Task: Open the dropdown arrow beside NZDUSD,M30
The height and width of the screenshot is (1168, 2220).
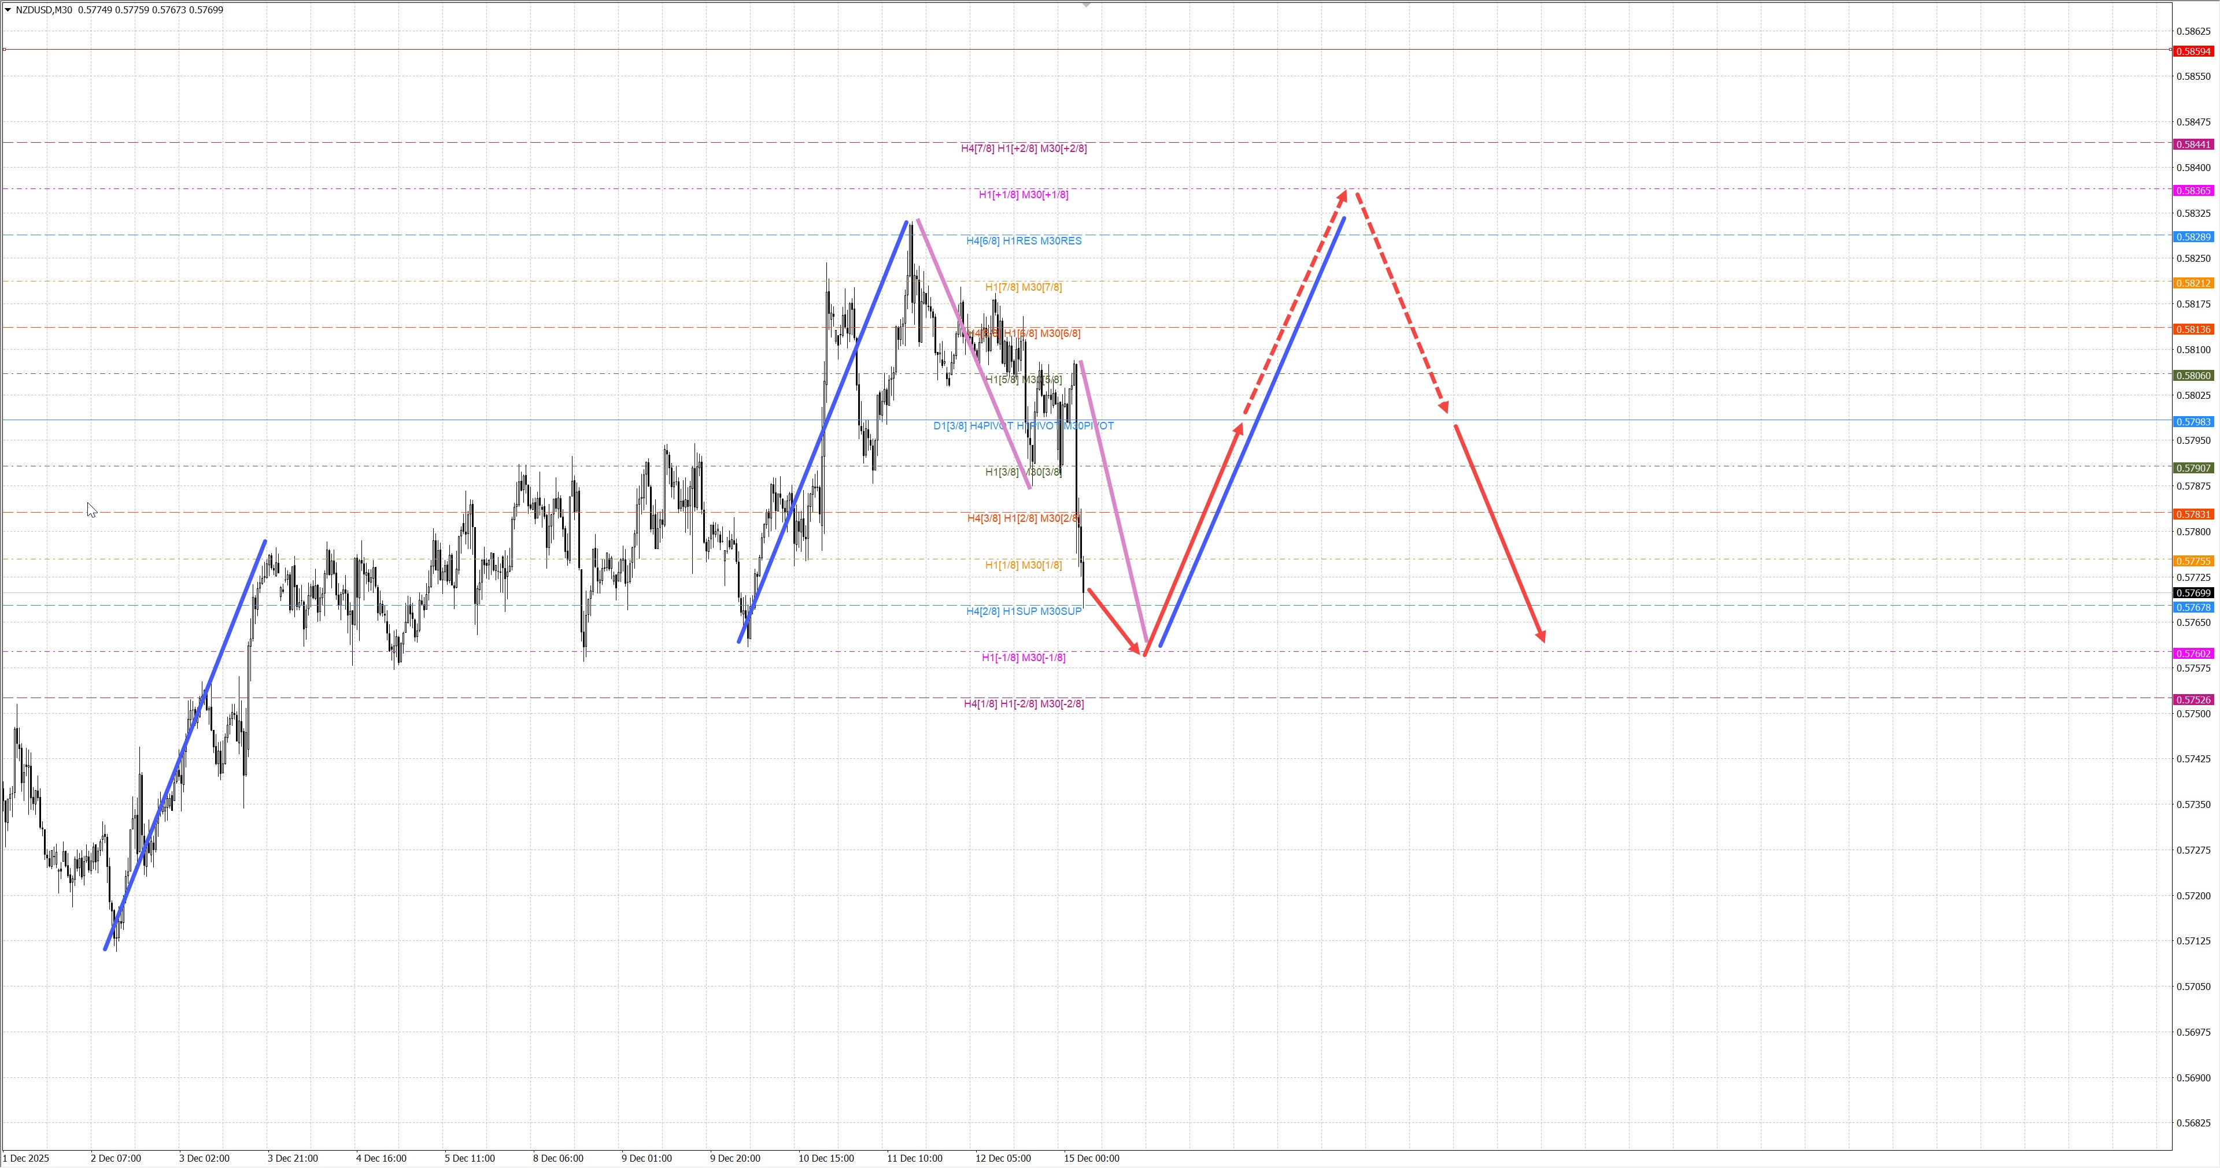Action: coord(8,10)
